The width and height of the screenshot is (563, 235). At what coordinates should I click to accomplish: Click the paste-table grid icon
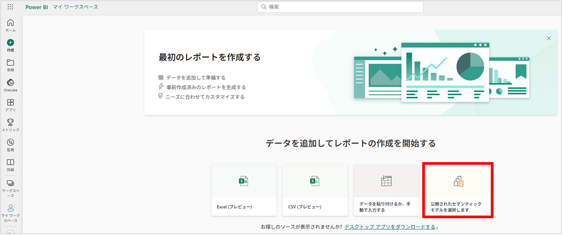click(386, 181)
